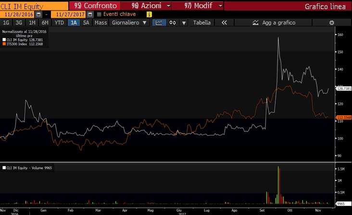The width and height of the screenshot is (352, 215).
Task: Select the line chart type icon
Action: (x=159, y=23)
